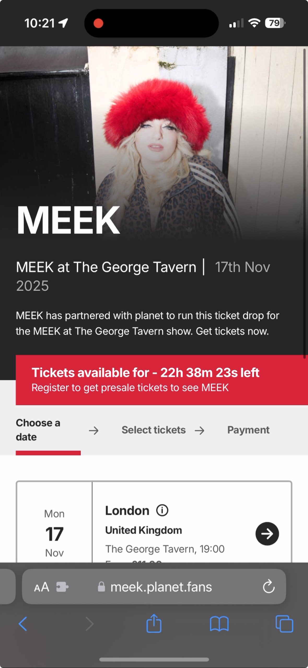Tap the page scrollbar on the right edge

(304, 204)
